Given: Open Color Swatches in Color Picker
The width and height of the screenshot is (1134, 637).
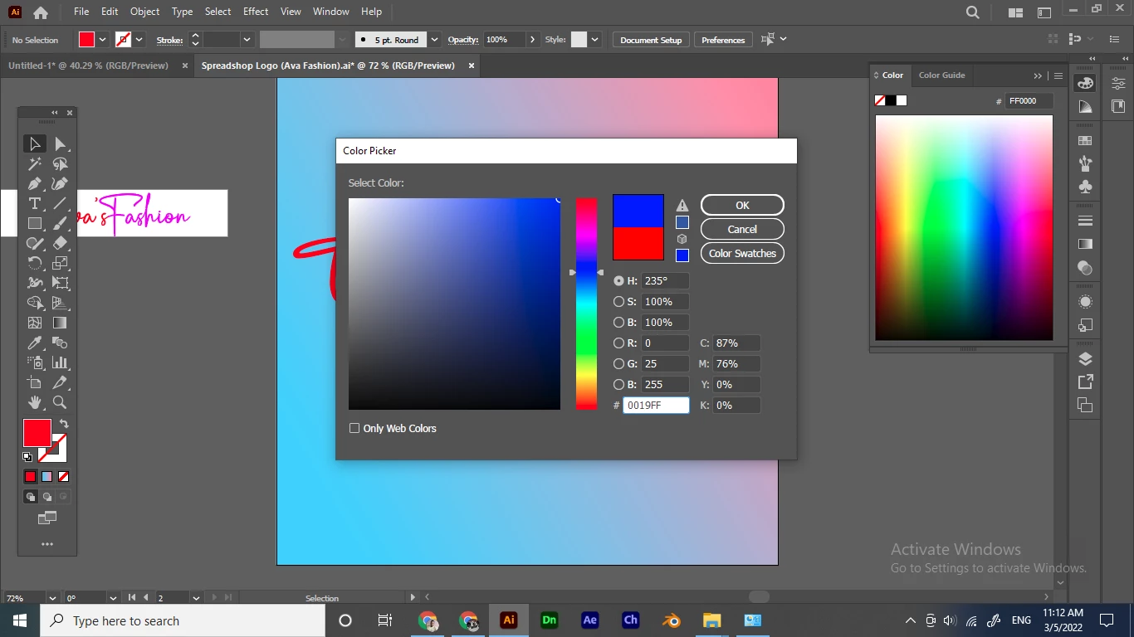Looking at the screenshot, I should [x=742, y=253].
